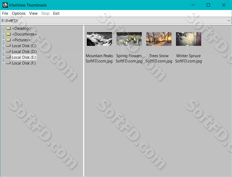The height and width of the screenshot is (177, 232).
Task: Select the <Desktop> tree label
Action: (22, 28)
